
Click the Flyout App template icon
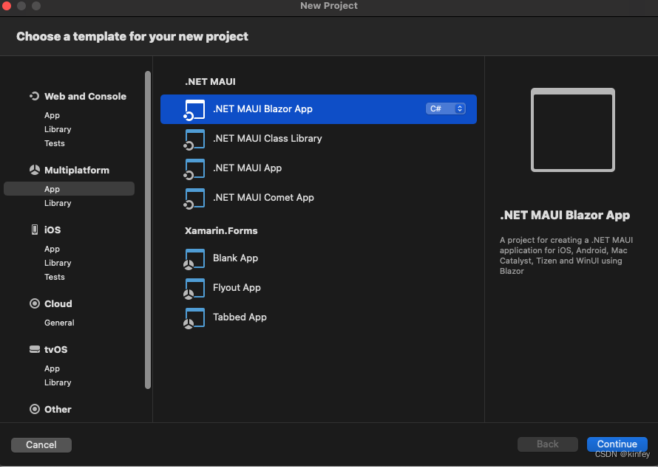coord(194,288)
